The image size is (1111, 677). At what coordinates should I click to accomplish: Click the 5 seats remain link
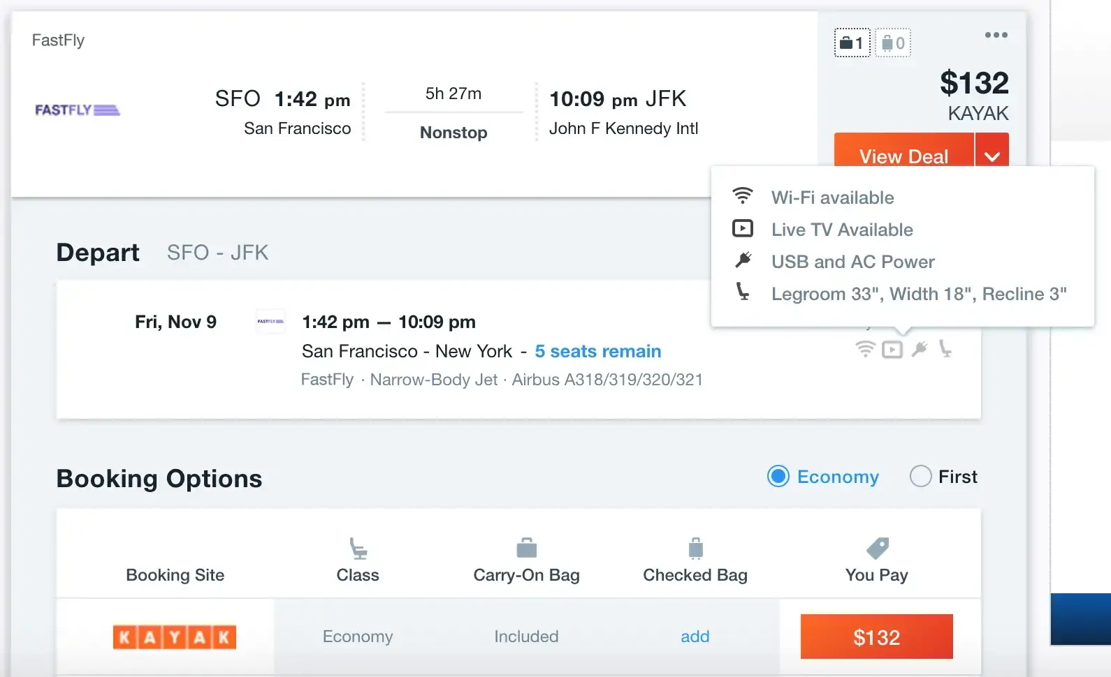tap(597, 351)
